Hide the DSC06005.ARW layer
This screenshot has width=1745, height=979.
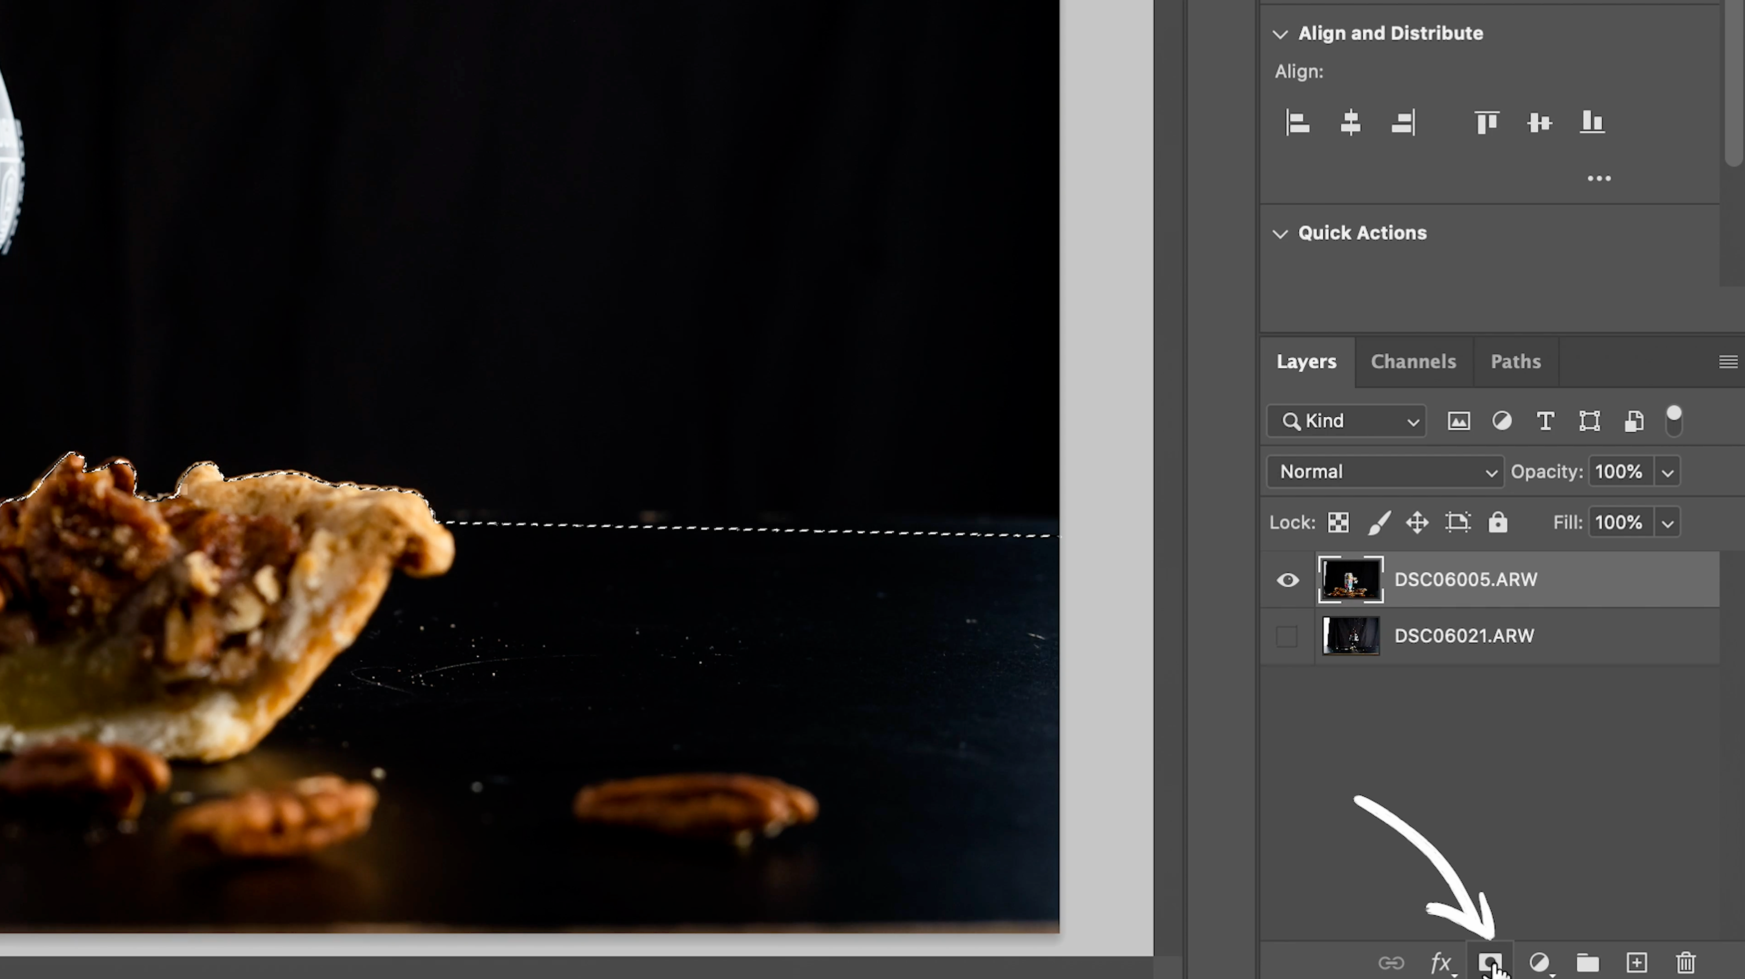1287,580
